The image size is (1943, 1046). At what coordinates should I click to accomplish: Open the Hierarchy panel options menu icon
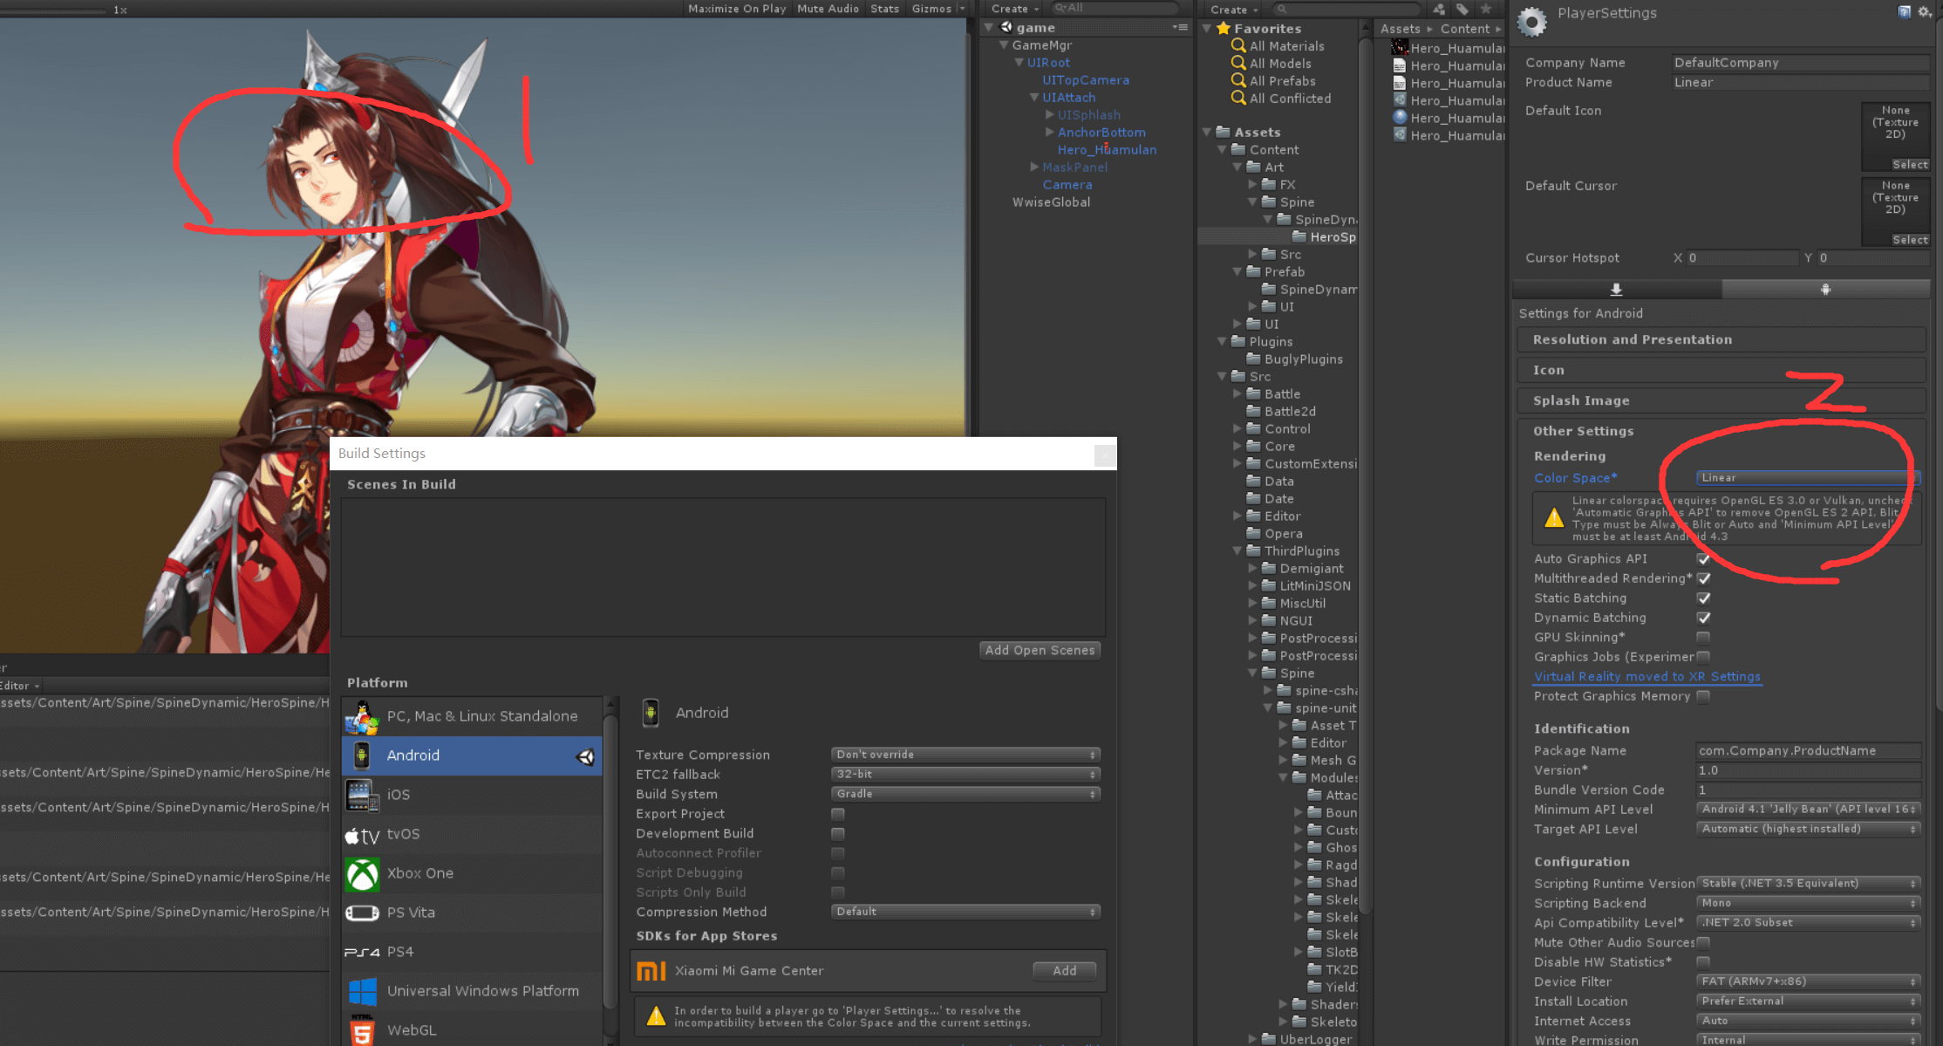pos(1181,28)
